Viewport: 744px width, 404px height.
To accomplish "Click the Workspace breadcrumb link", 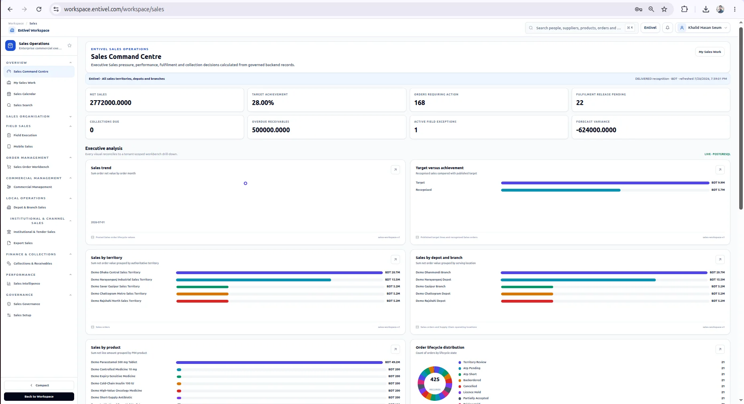I will [16, 23].
